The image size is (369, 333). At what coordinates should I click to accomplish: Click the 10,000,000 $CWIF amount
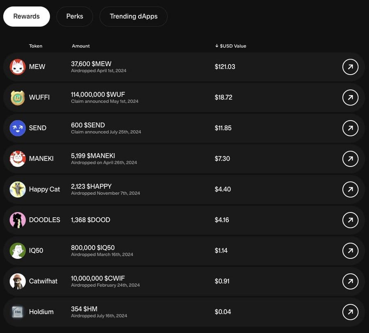coord(98,278)
